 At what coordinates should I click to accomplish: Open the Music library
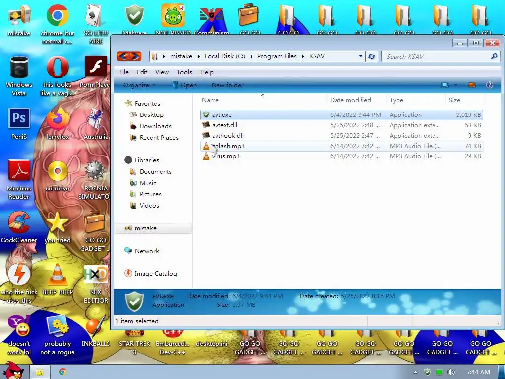(143, 183)
